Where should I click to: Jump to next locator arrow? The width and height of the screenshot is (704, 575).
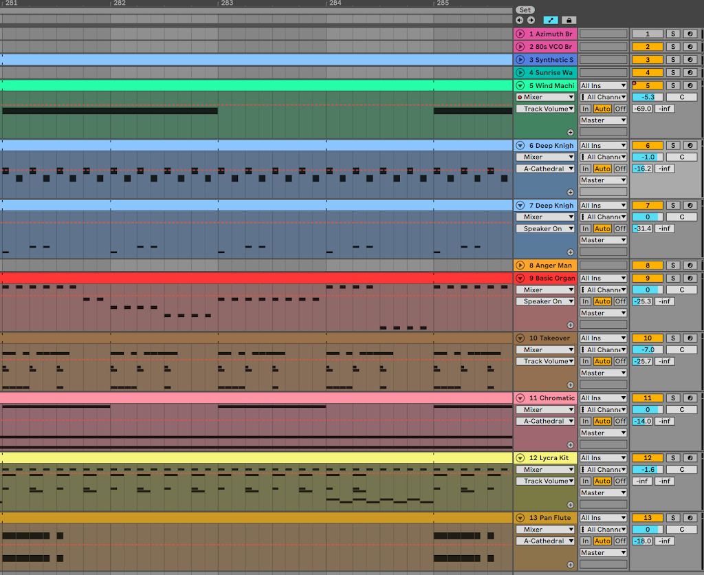tap(530, 20)
